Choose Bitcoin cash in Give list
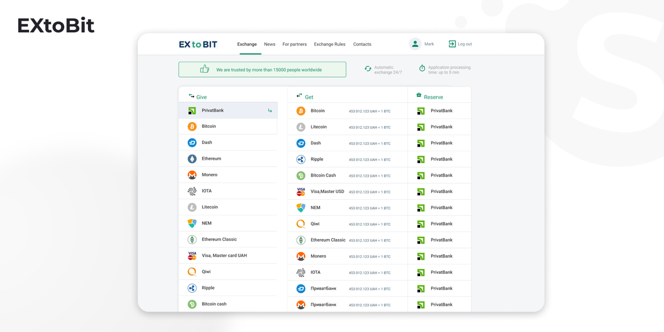Screen dimensions: 664x332 point(228,304)
